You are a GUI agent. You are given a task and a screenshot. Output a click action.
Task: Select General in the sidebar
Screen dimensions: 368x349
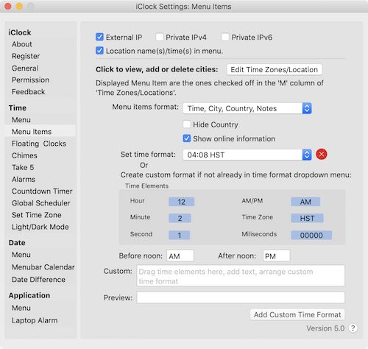coord(25,68)
